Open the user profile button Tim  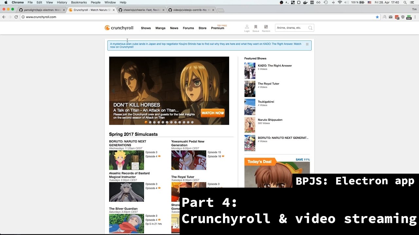point(414,10)
